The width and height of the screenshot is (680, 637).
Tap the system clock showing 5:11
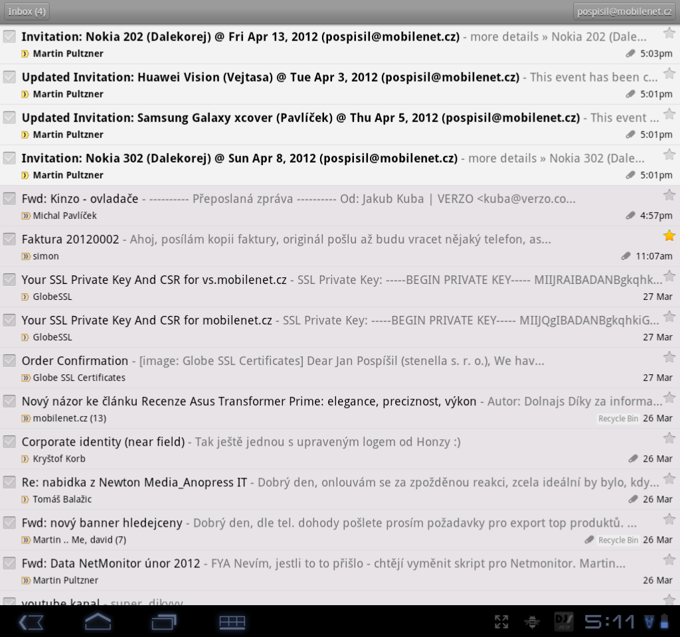[610, 622]
